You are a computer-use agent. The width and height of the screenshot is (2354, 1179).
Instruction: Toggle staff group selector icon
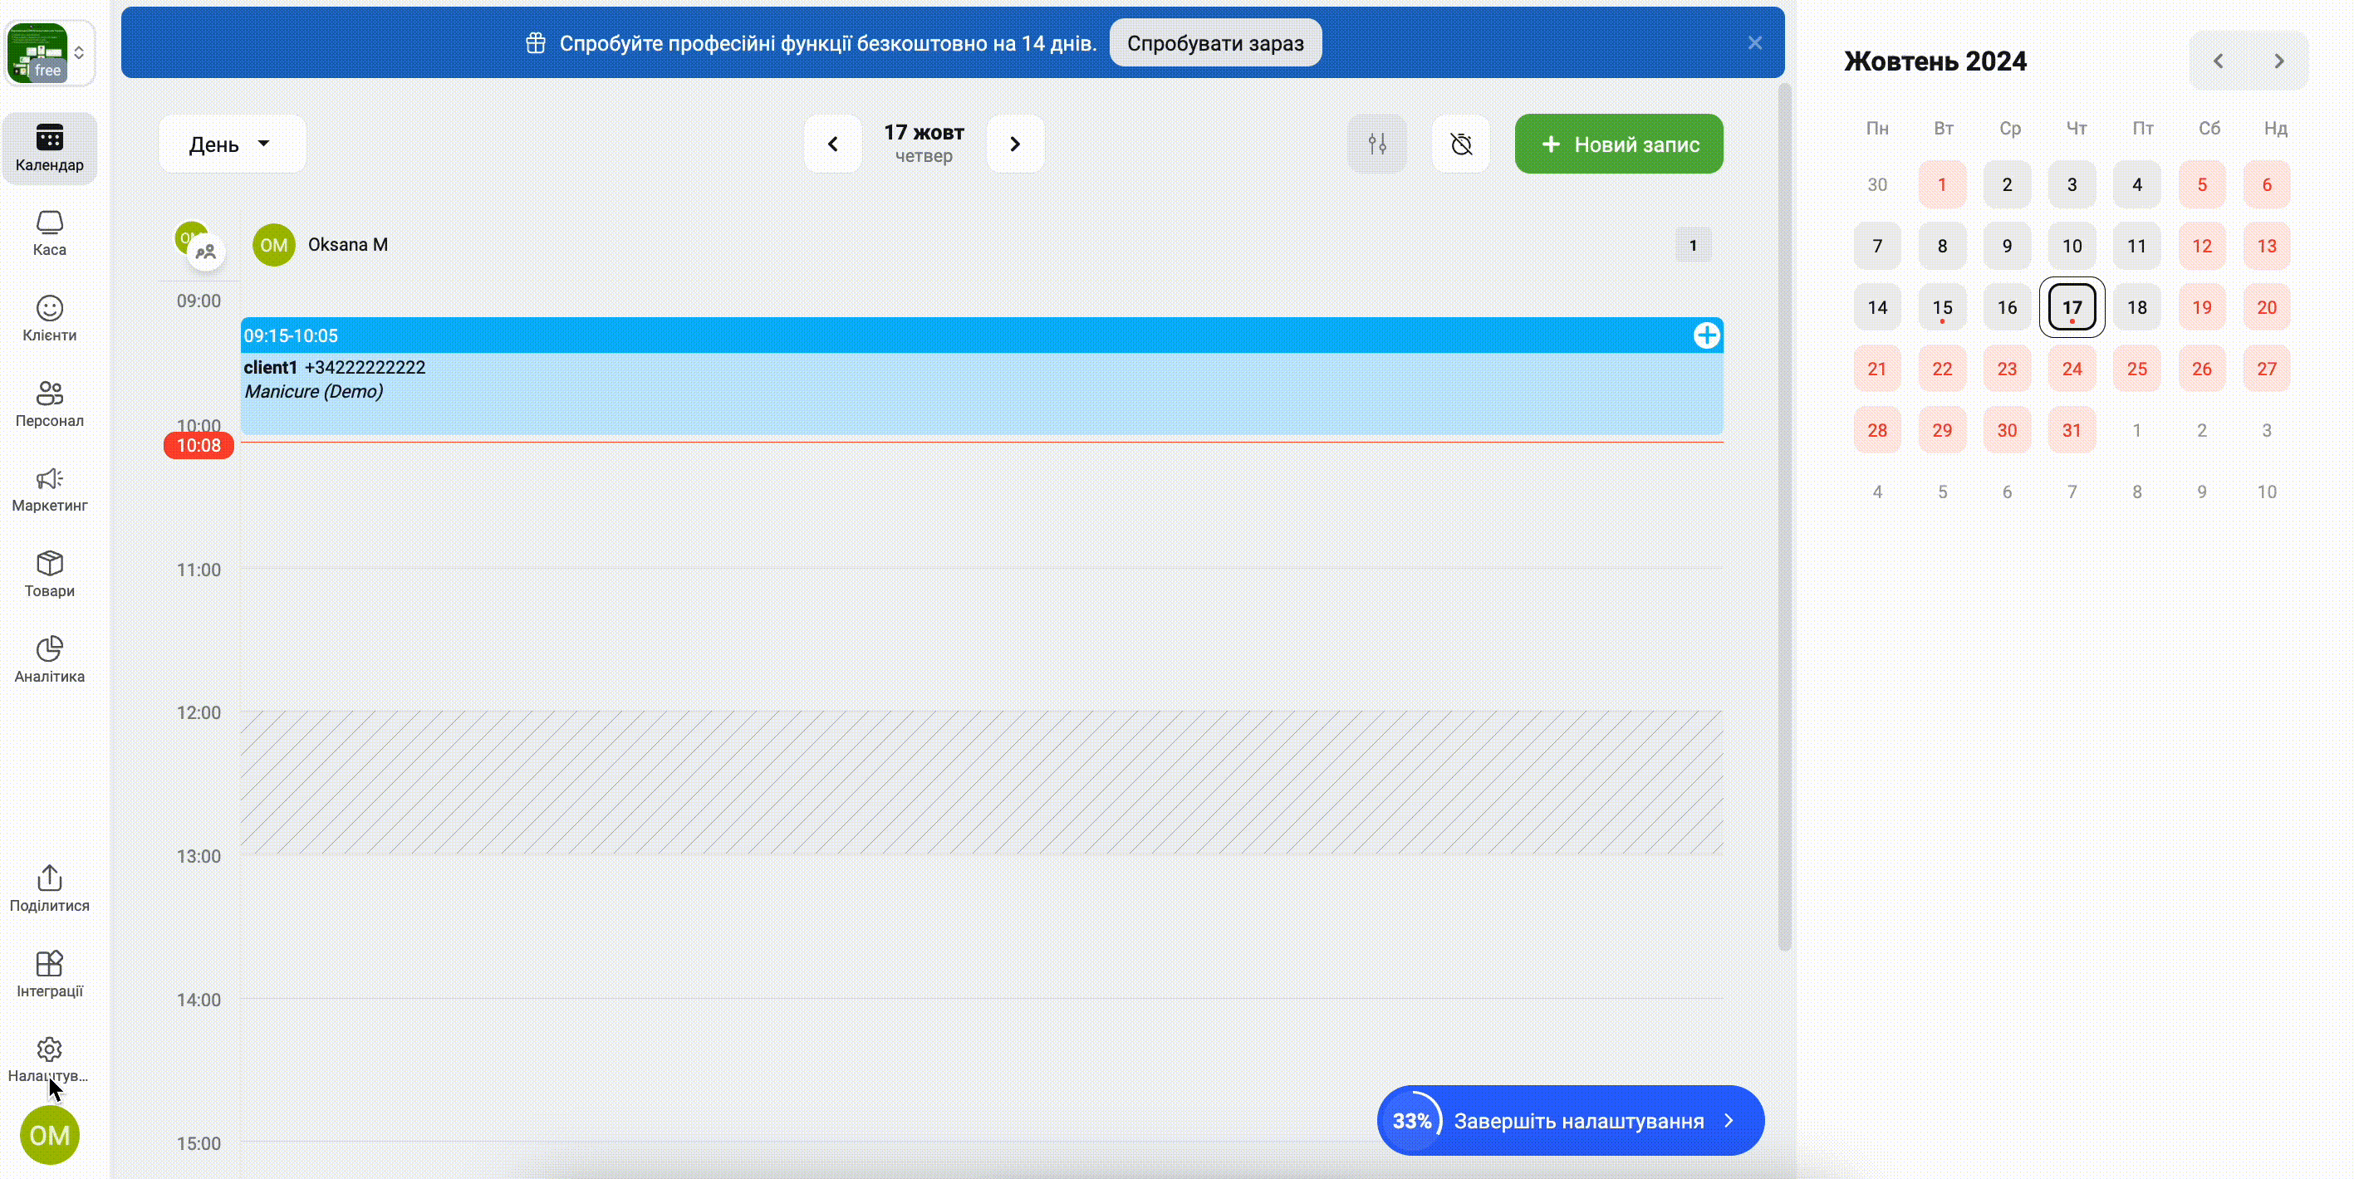click(206, 252)
